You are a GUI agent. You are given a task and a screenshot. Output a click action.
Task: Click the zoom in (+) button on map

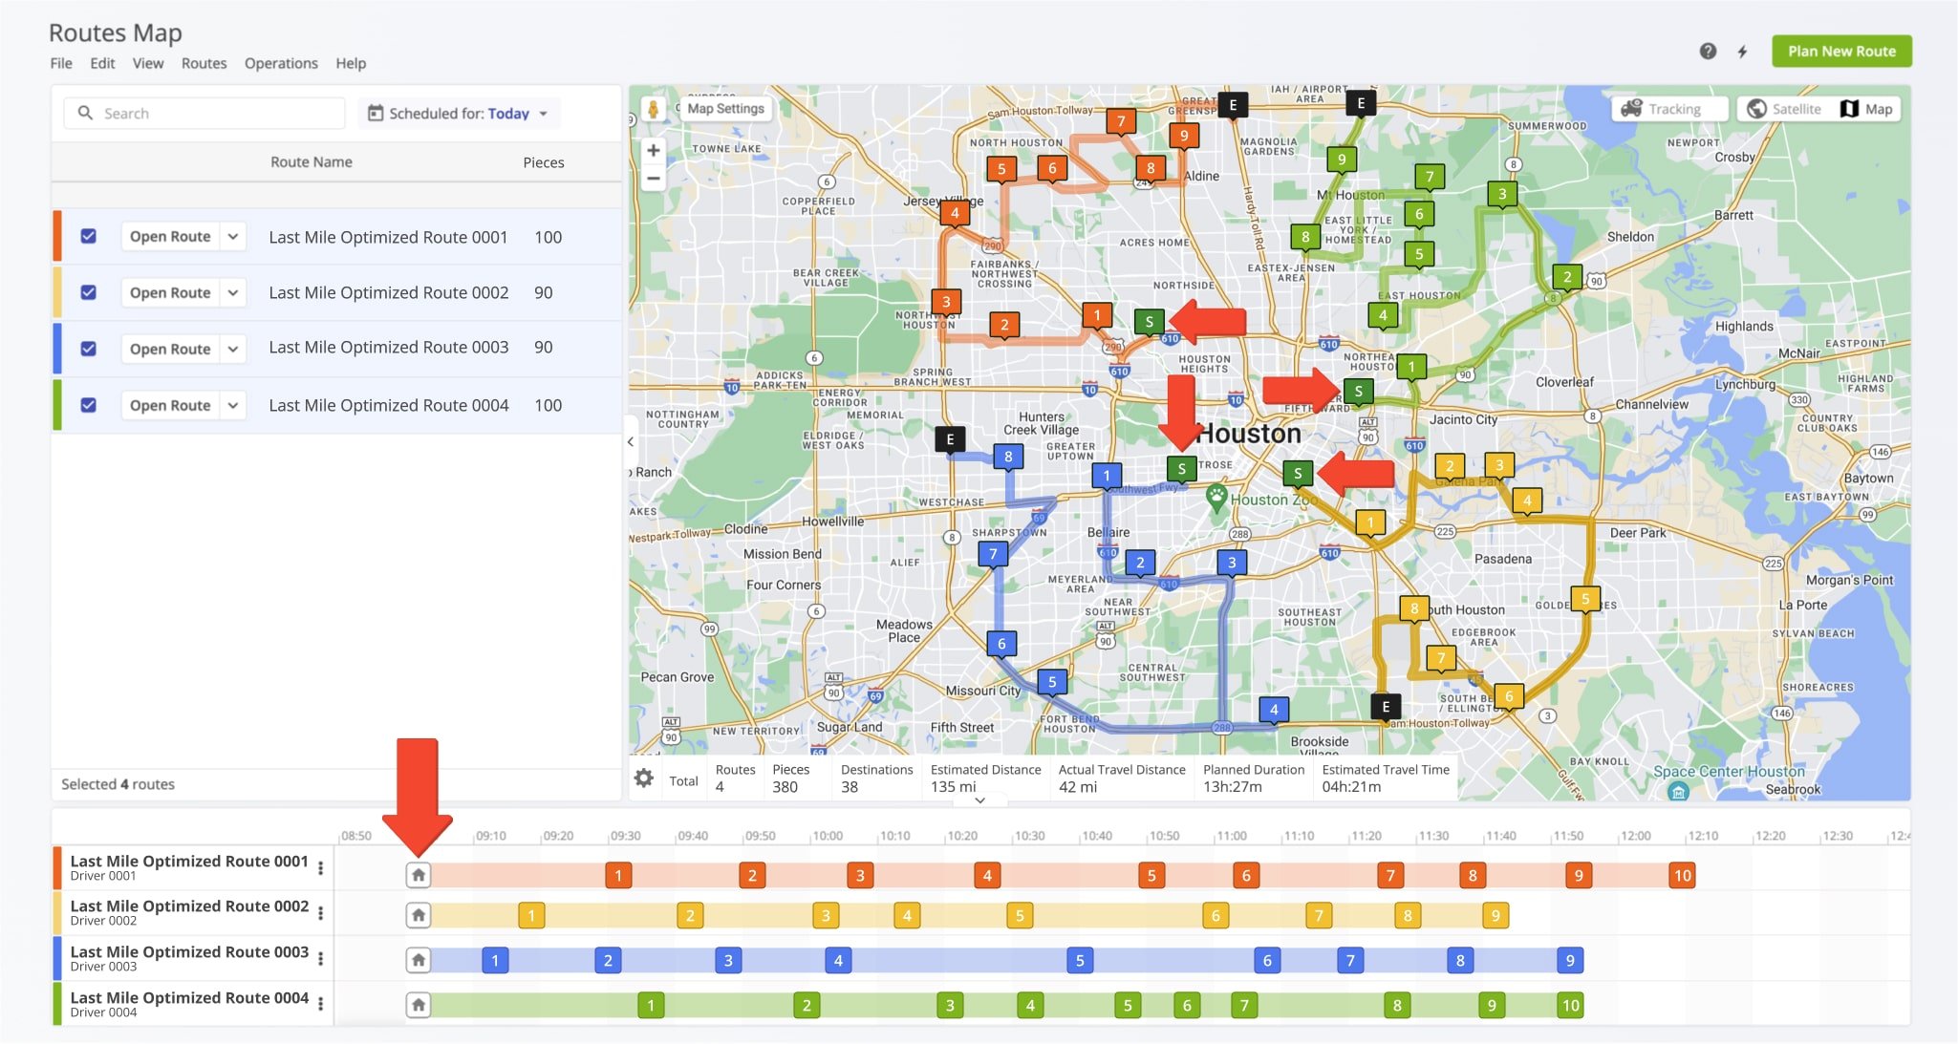coord(653,150)
